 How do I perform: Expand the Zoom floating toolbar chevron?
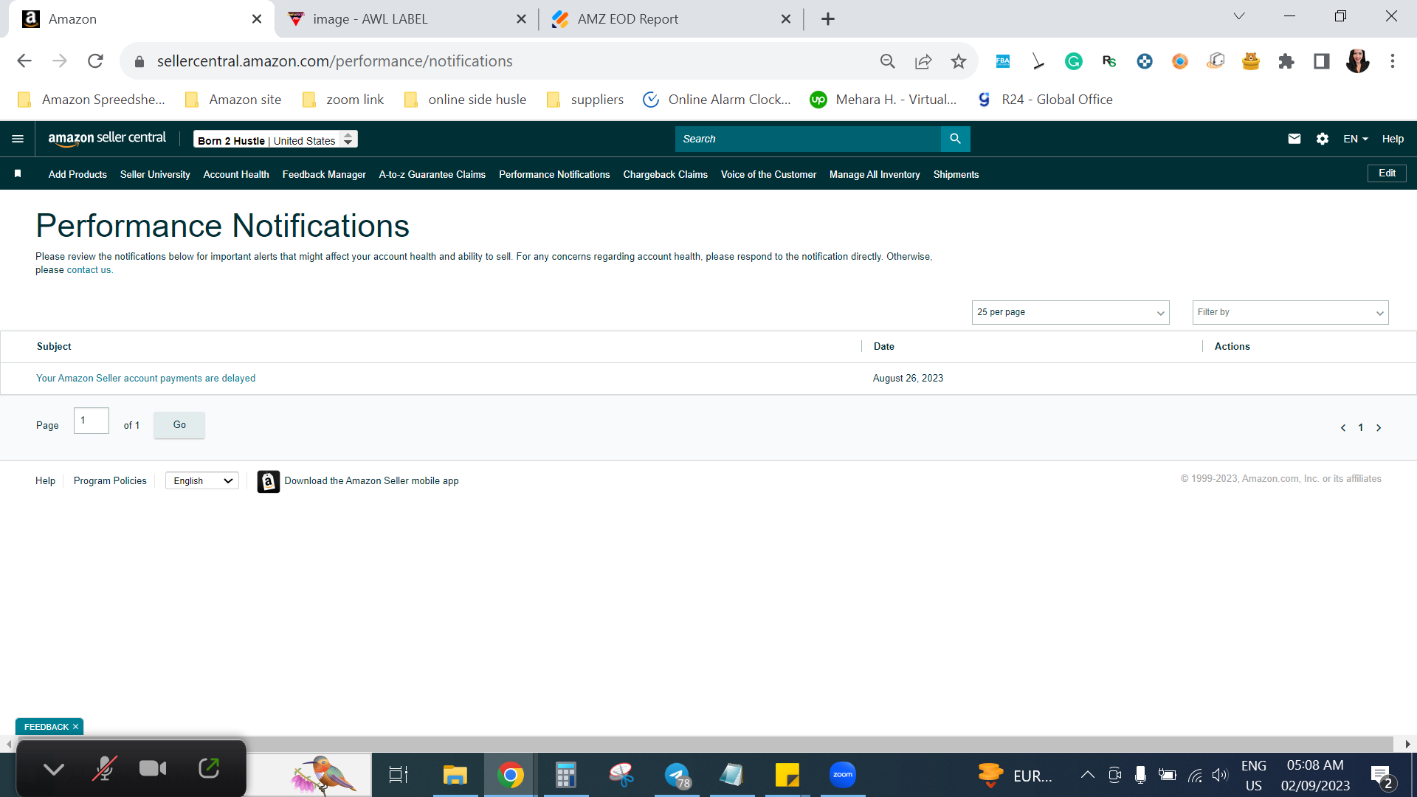[54, 770]
